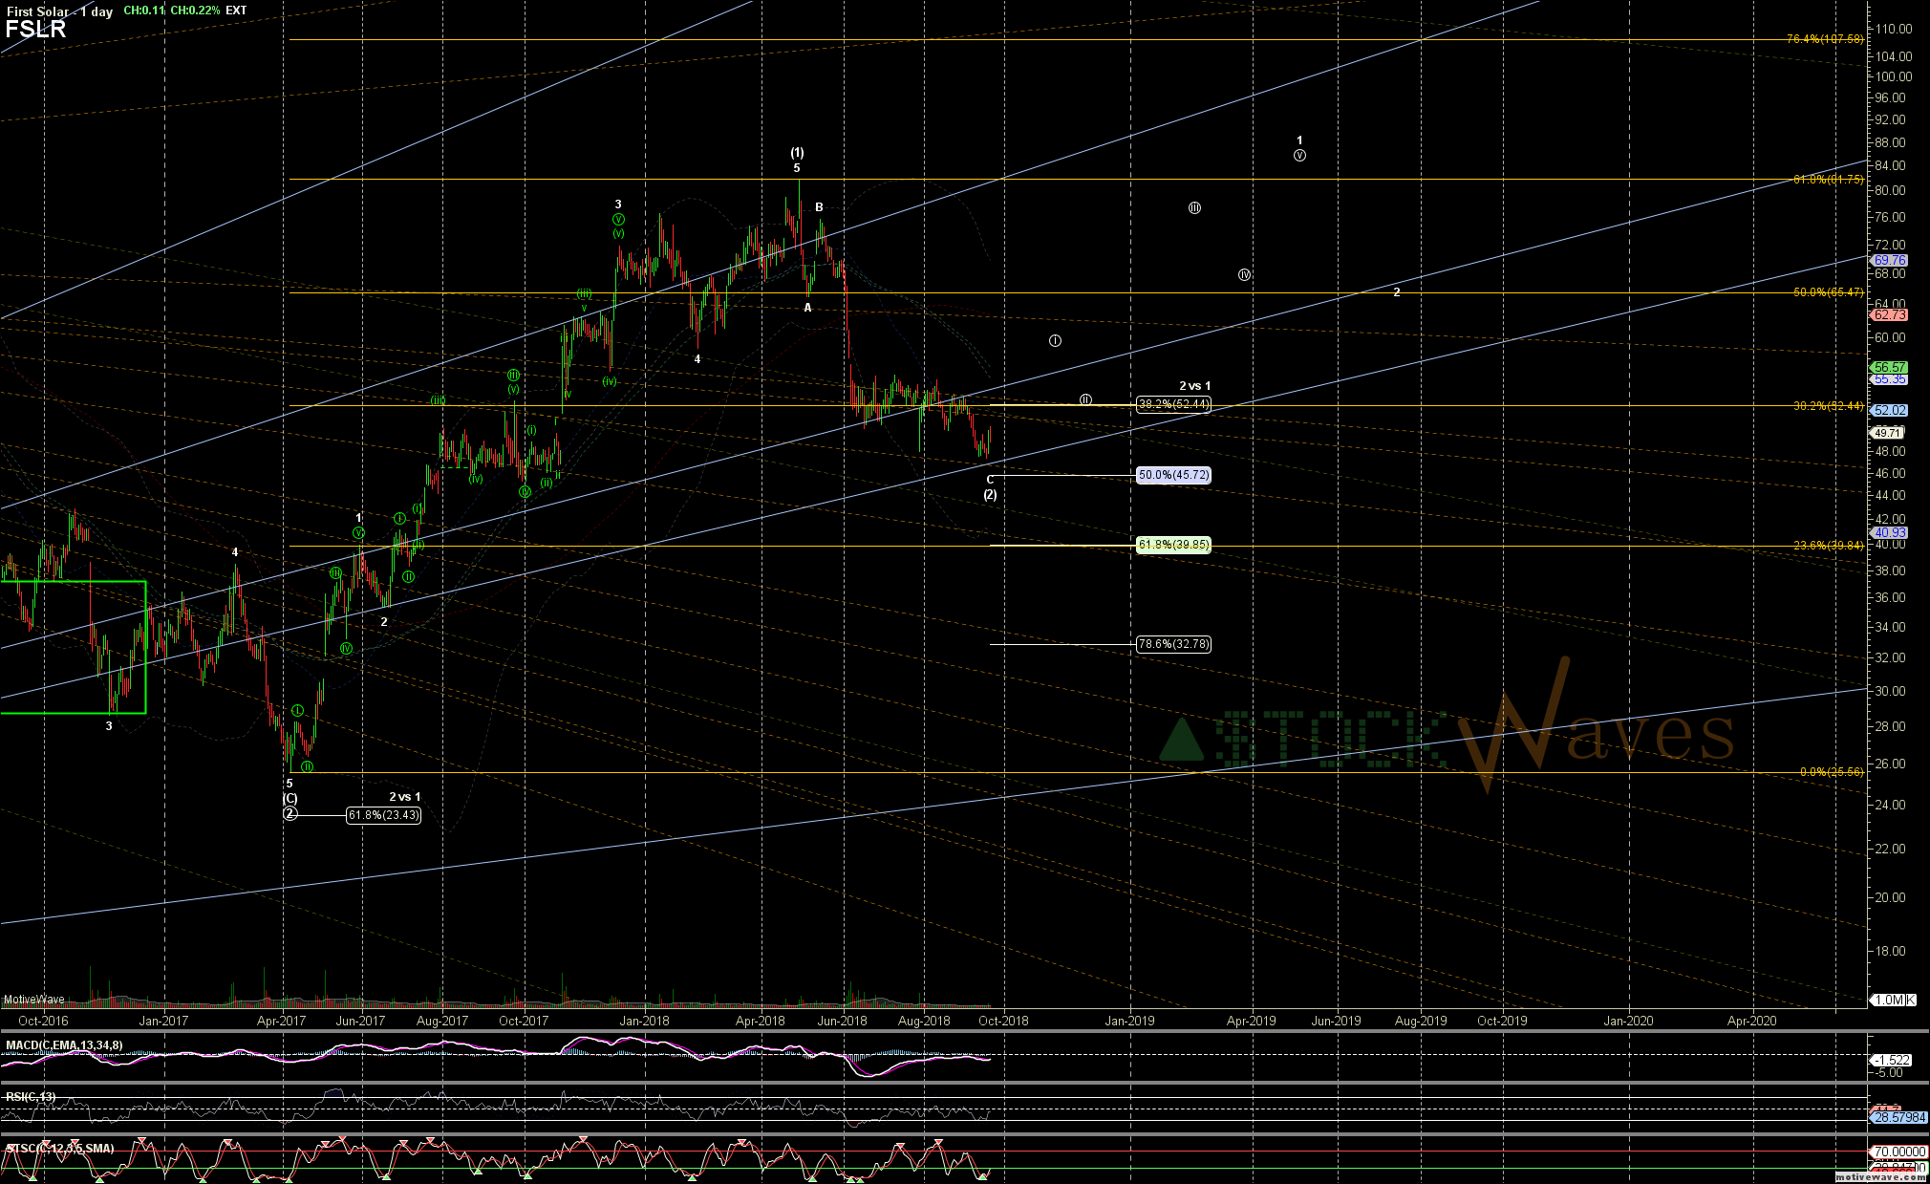Click the MACD(C,EMA,13,34,8) indicator label
Screen dimensions: 1930x1184
(64, 1045)
